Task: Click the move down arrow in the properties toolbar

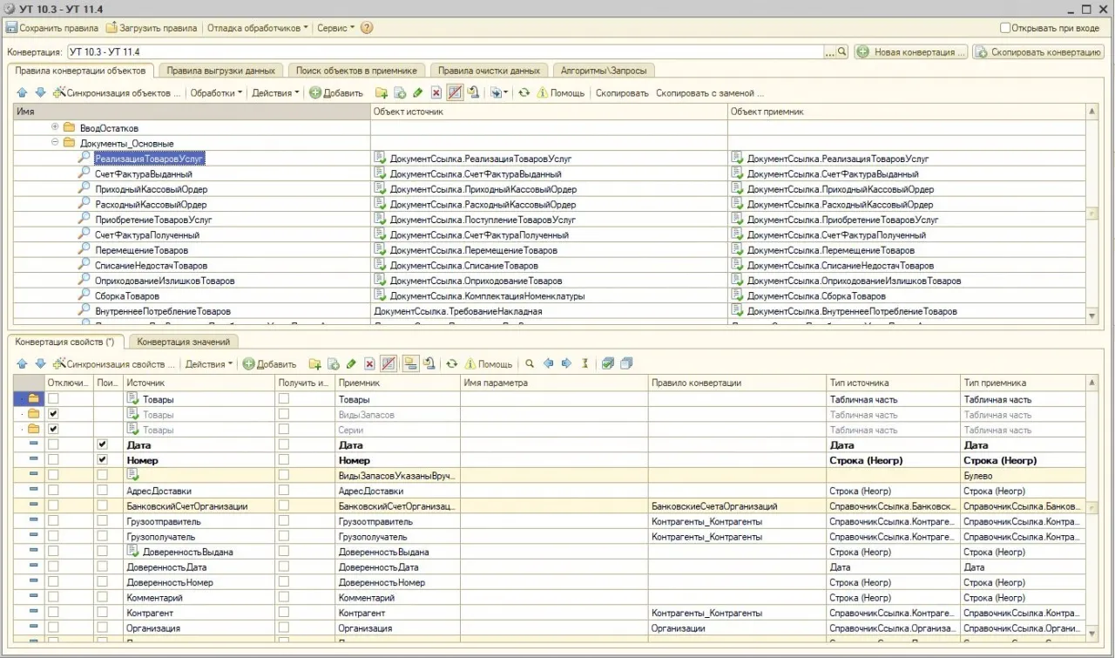Action: point(39,364)
